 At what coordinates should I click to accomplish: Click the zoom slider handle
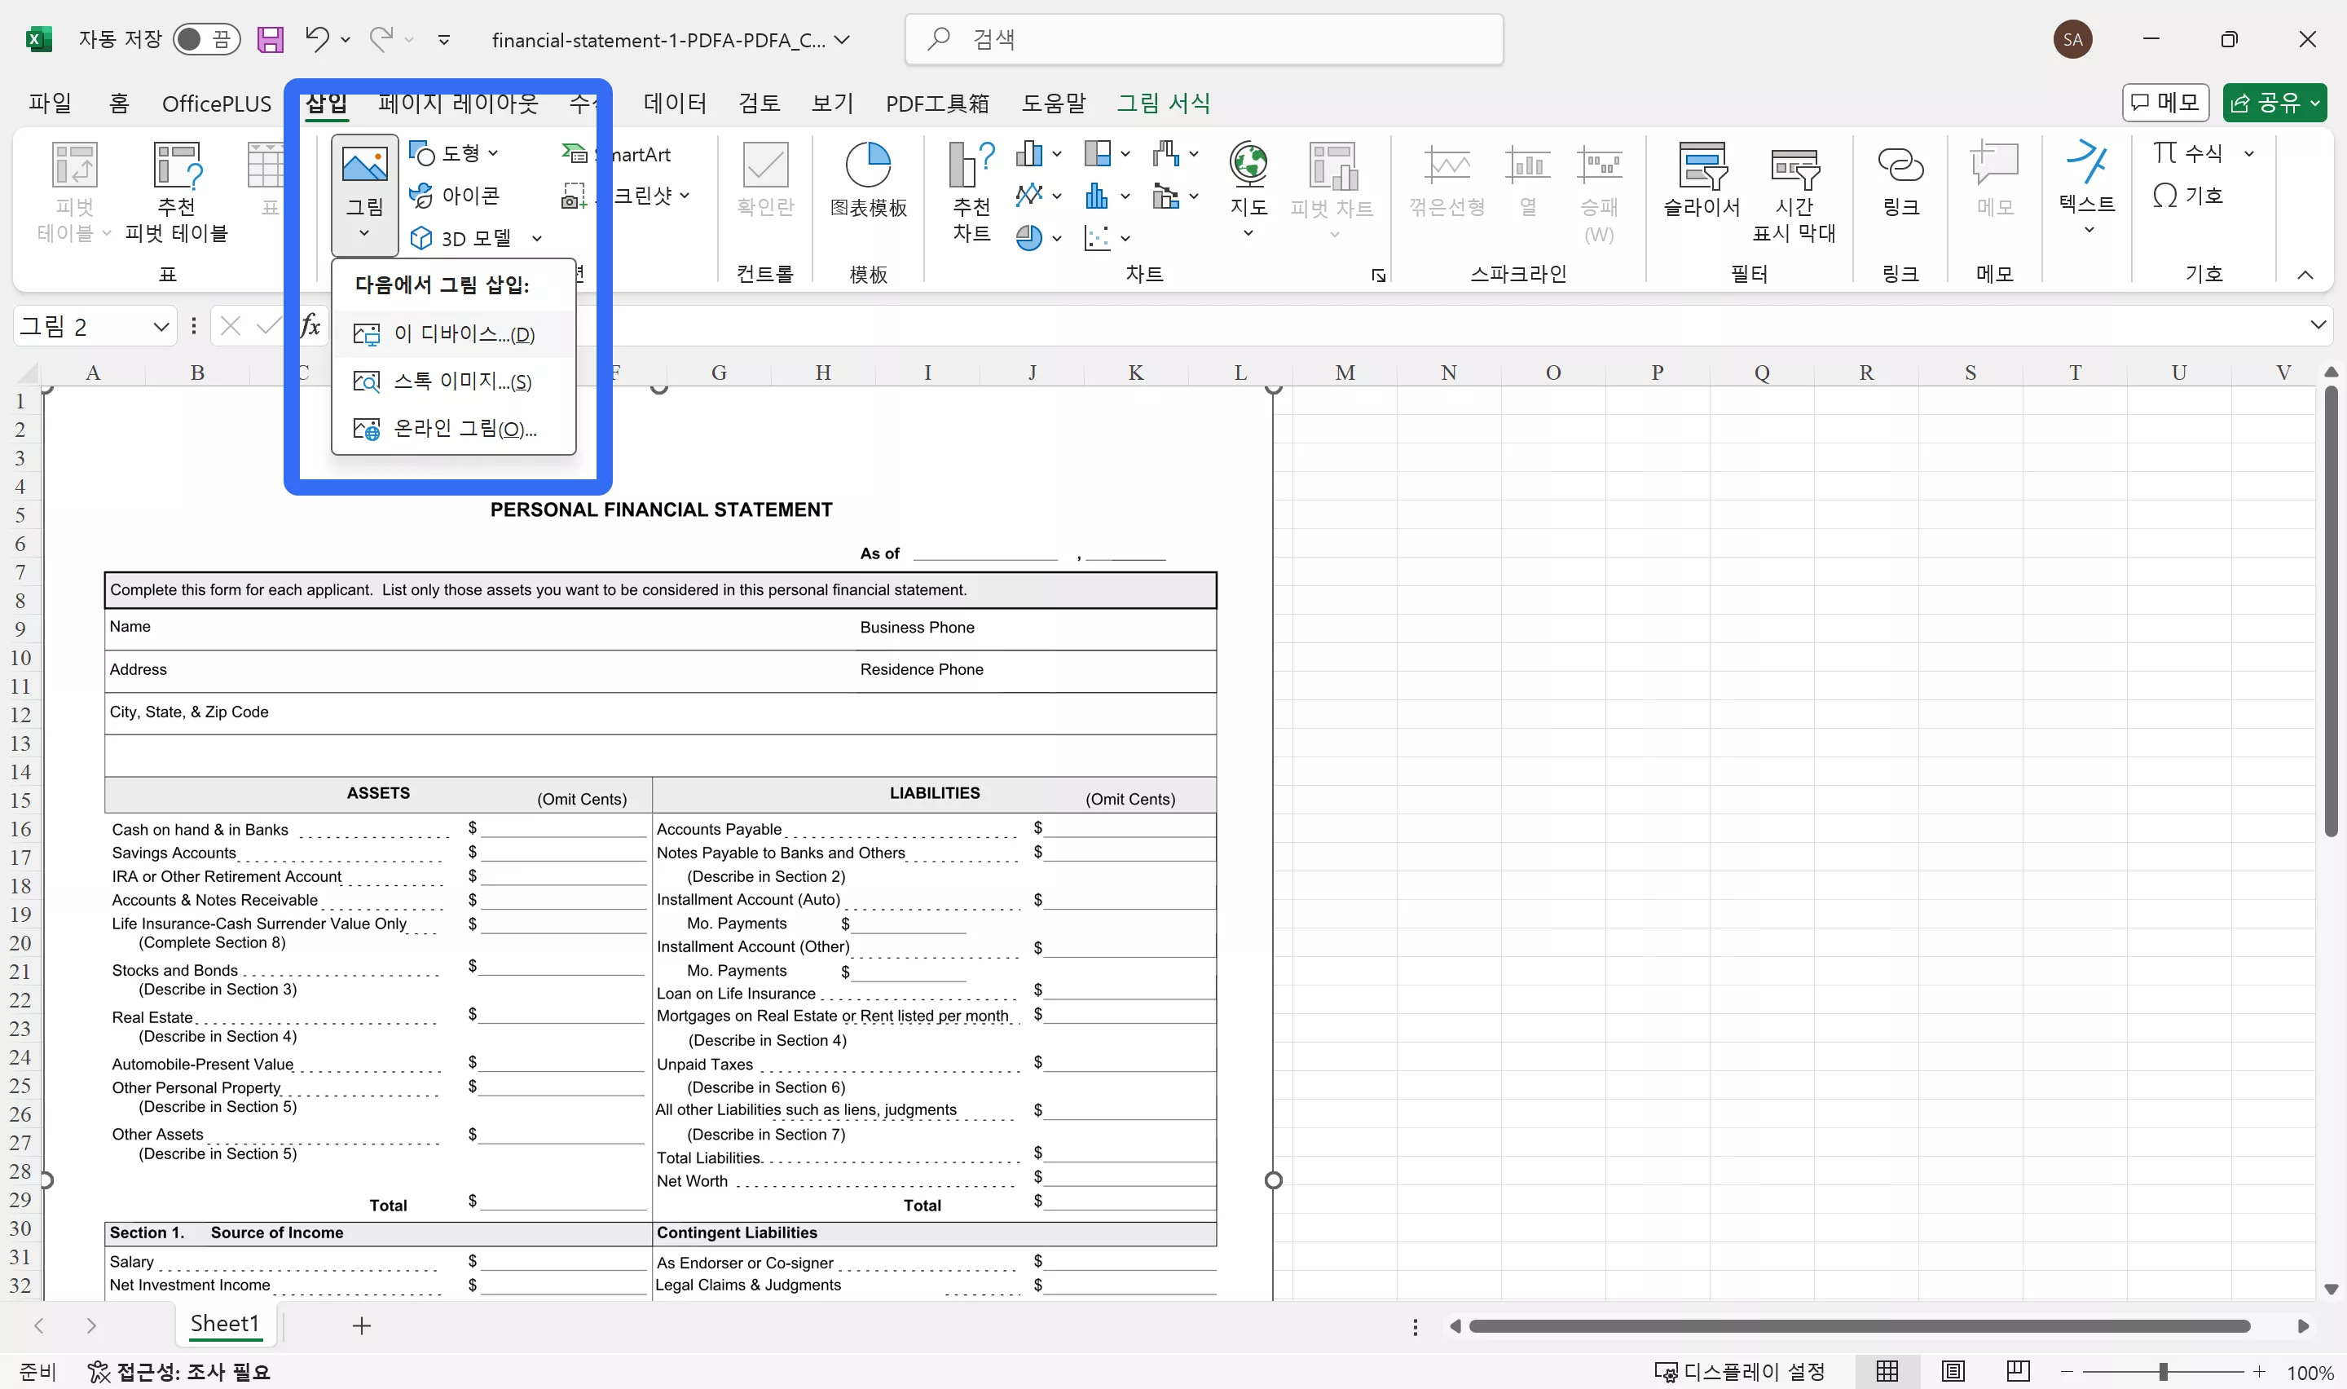tap(2163, 1371)
